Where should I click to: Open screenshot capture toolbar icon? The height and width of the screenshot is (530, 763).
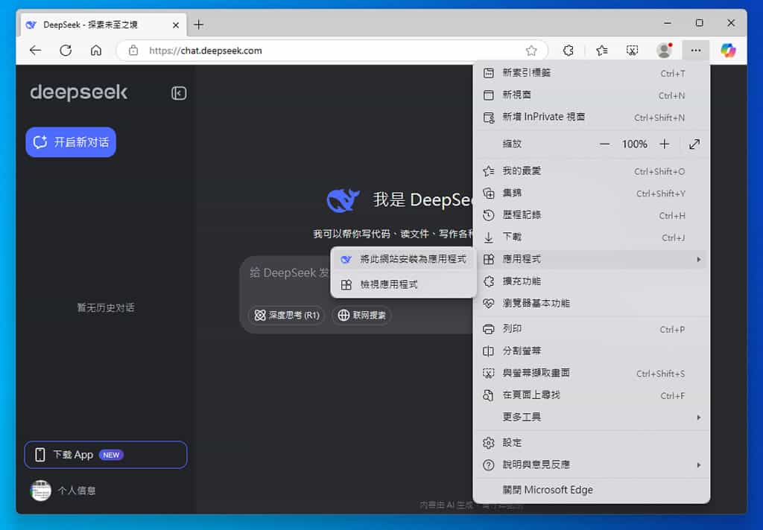point(632,50)
